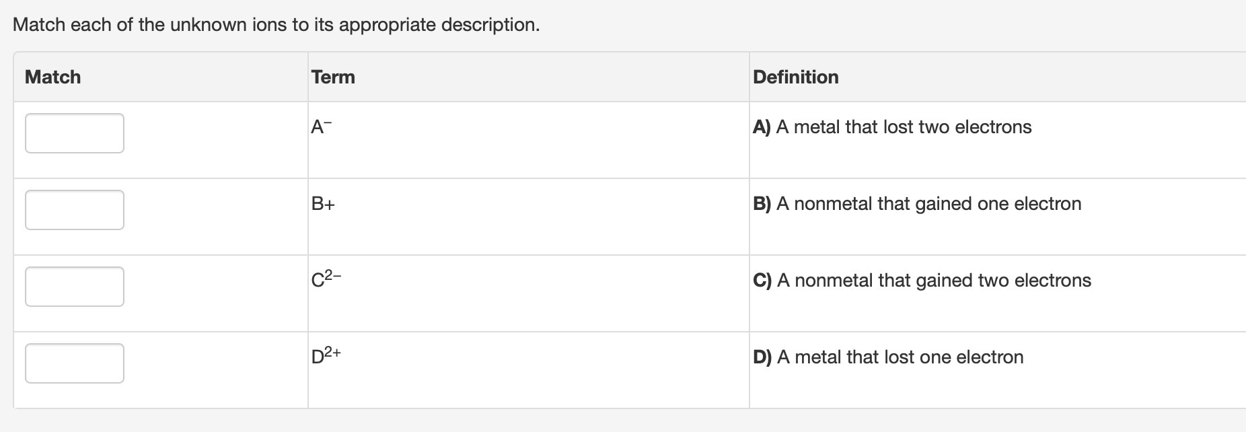Click the C²⁻ ion term

pos(326,279)
